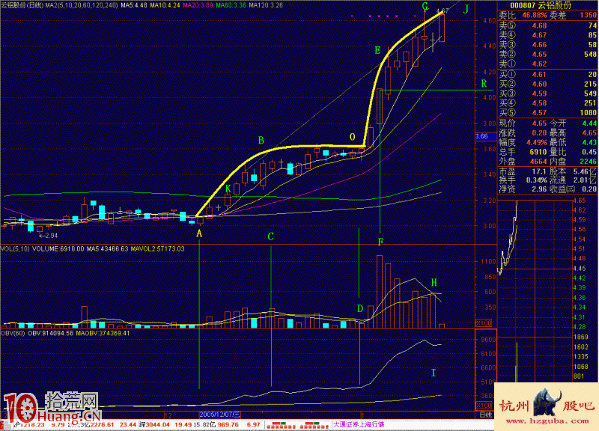This screenshot has width=599, height=431.
Task: Select the 卖② ask row at 4.65
Action: click(x=548, y=54)
